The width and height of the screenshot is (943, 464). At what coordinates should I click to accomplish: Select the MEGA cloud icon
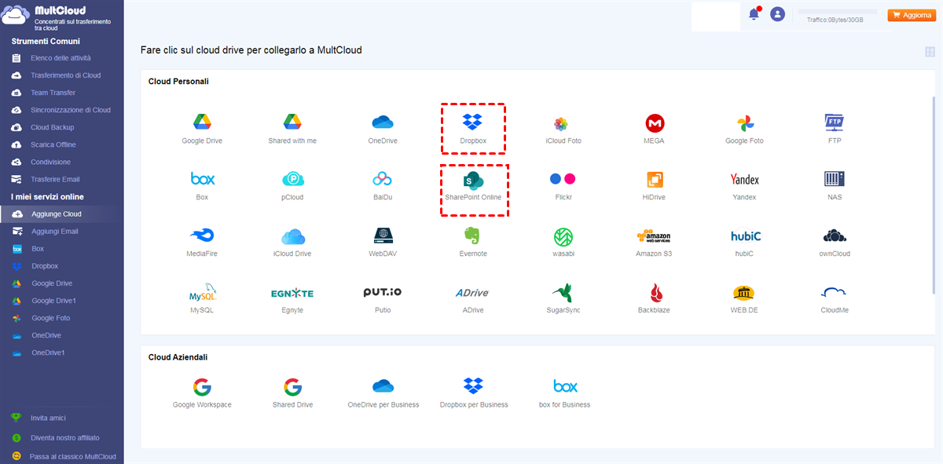click(654, 123)
